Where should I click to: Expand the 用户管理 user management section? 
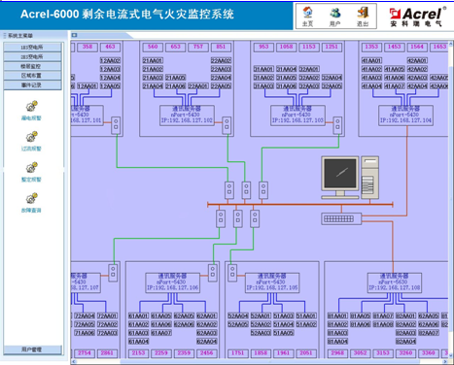pyautogui.click(x=32, y=349)
